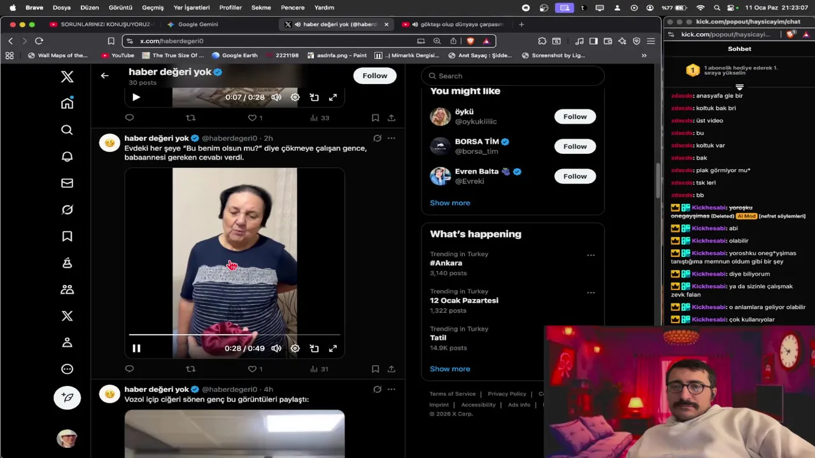Screen dimensions: 815x458
Task: Follow Evren Balta account
Action: (x=574, y=176)
